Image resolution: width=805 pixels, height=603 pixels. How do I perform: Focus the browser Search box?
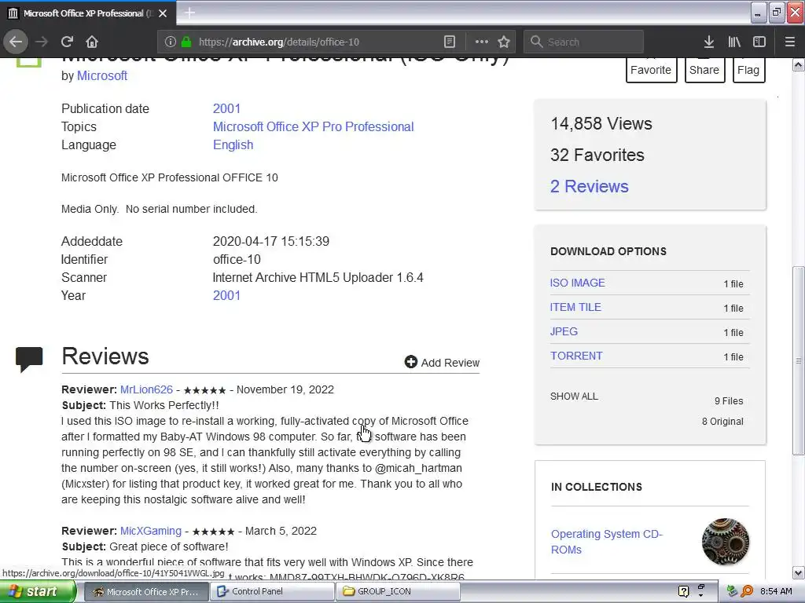pyautogui.click(x=584, y=42)
